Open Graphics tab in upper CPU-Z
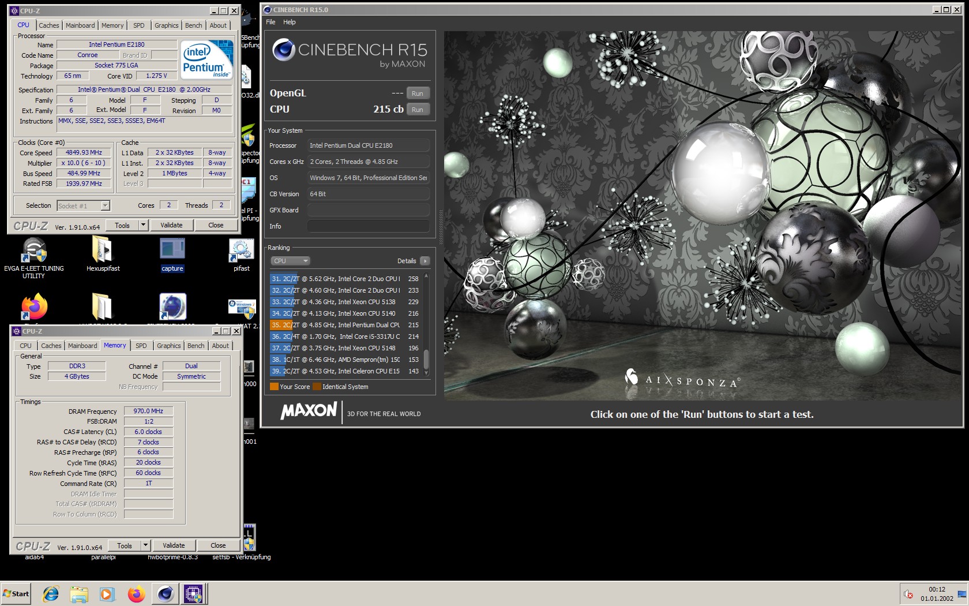969x606 pixels. coord(167,25)
